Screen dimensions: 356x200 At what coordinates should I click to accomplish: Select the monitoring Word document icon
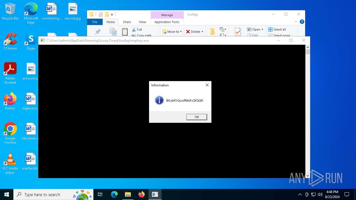[52, 12]
